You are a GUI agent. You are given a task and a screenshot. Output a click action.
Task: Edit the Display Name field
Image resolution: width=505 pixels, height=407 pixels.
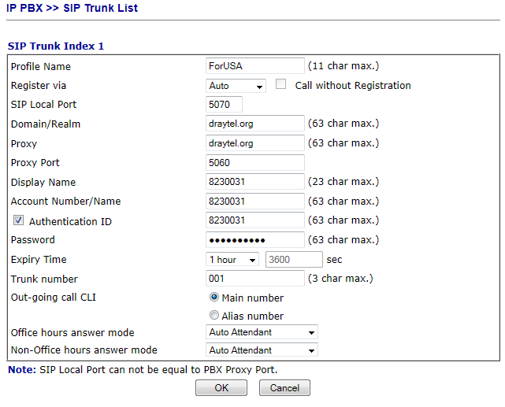click(254, 182)
